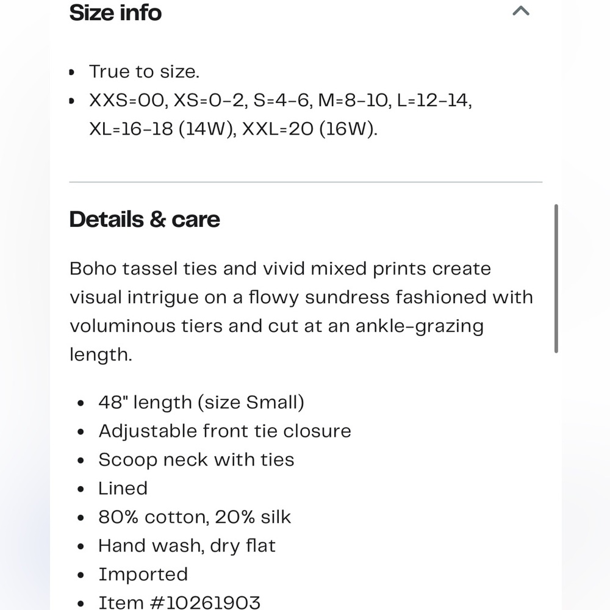
Task: Click the 'Scoop neck with ties' item
Action: pyautogui.click(x=196, y=459)
